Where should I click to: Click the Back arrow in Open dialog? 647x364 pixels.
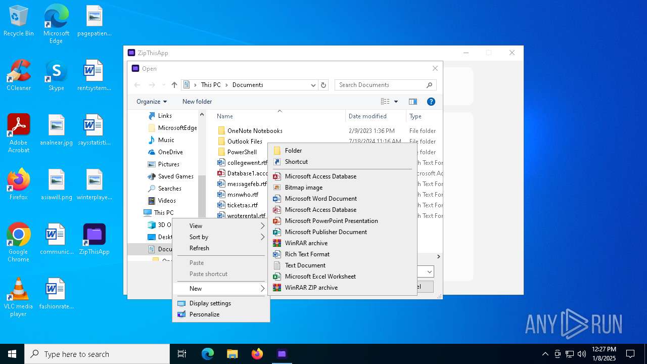click(137, 85)
